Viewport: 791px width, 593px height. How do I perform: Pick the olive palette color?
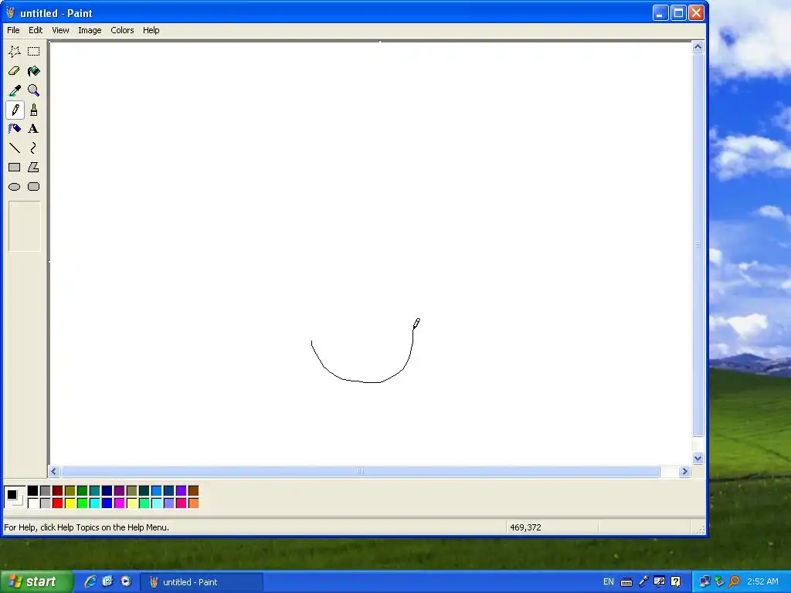70,490
